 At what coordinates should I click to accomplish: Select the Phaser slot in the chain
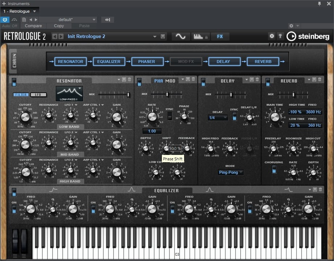[147, 62]
